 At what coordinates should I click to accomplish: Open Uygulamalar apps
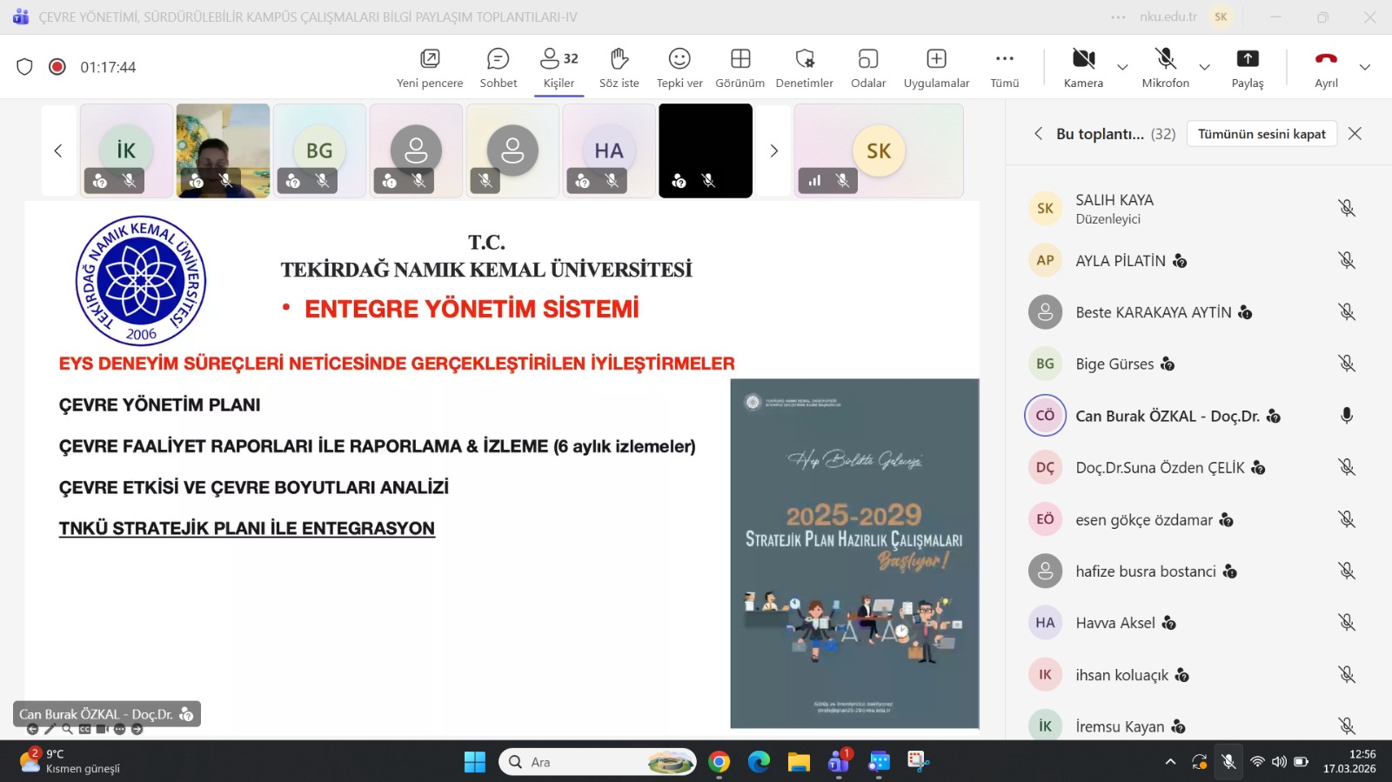click(936, 68)
